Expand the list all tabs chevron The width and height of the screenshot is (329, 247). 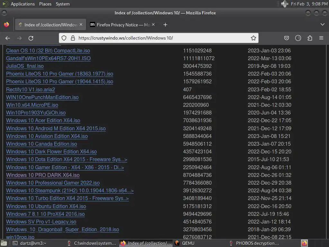click(x=323, y=24)
